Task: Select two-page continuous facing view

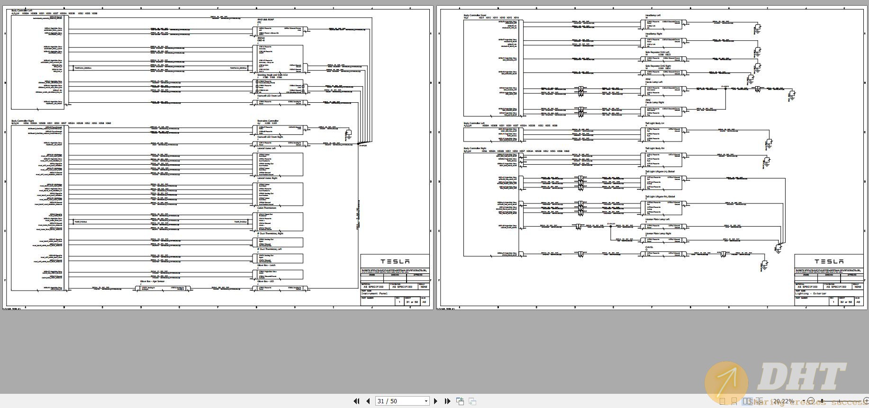Action: point(759,401)
